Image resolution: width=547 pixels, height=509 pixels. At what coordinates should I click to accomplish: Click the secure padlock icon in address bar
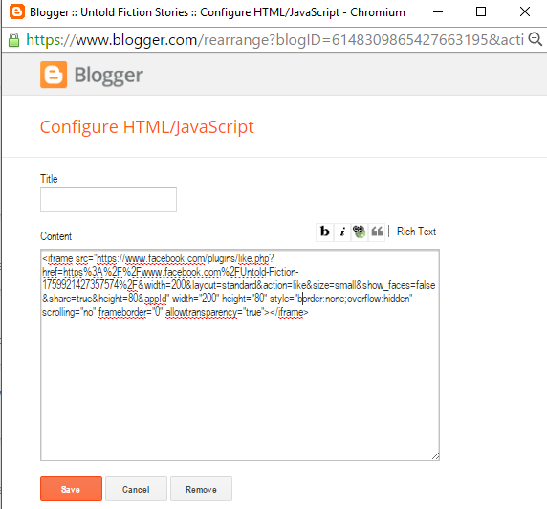tap(14, 40)
